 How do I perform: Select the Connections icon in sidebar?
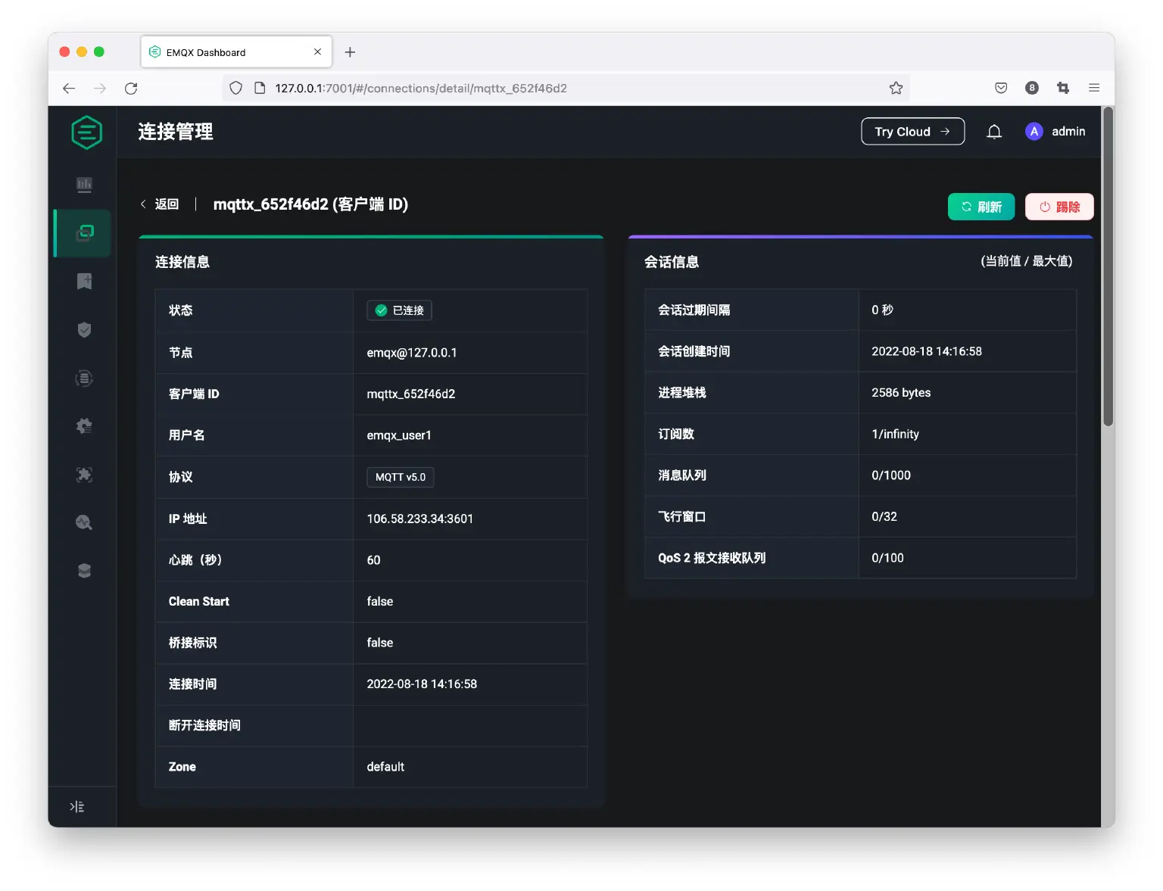click(83, 232)
